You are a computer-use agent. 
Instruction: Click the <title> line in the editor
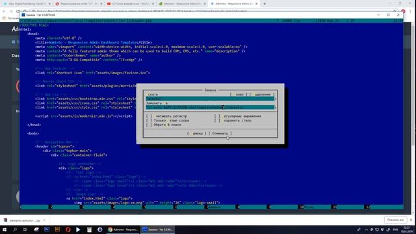click(94, 42)
